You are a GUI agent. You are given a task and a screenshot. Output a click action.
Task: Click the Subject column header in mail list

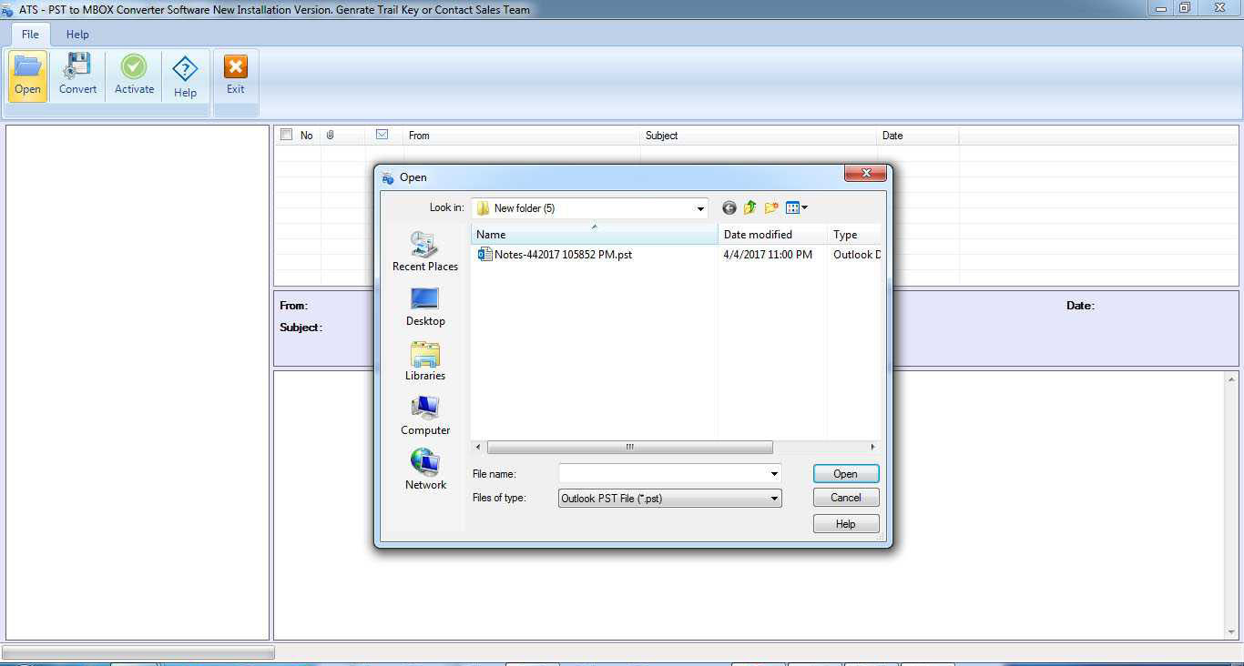(759, 136)
